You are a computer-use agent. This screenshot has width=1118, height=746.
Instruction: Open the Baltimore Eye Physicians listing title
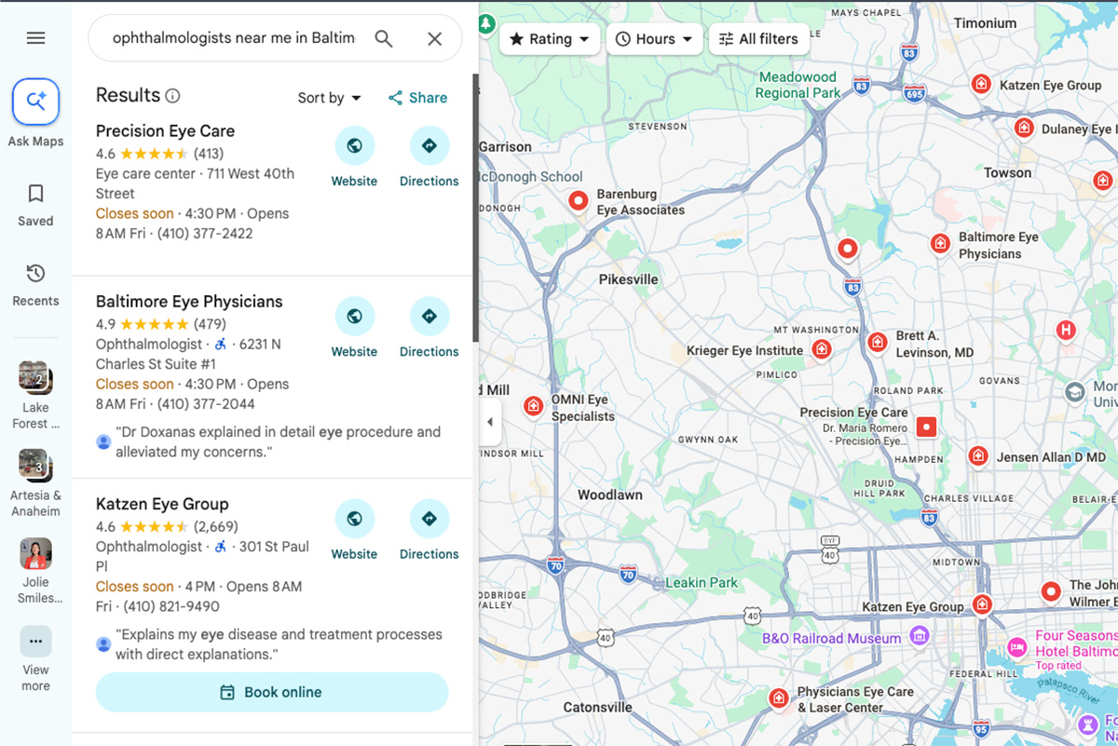point(189,302)
